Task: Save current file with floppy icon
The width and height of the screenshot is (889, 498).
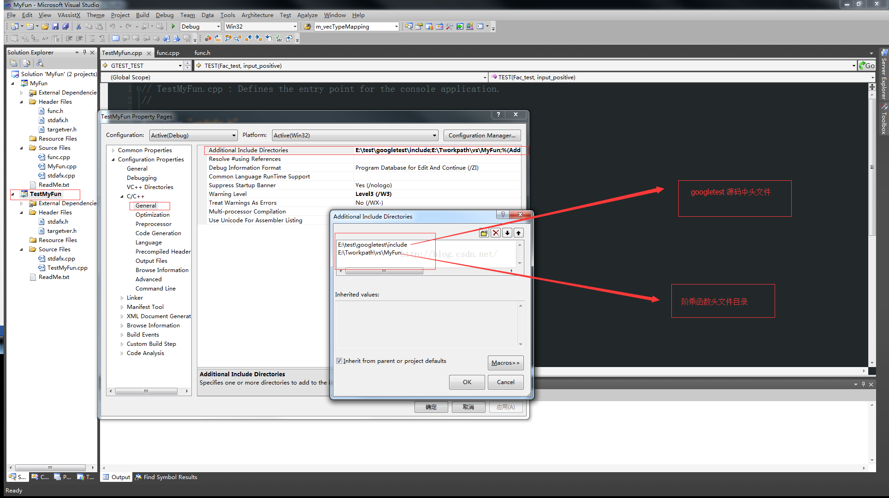Action: click(55, 26)
